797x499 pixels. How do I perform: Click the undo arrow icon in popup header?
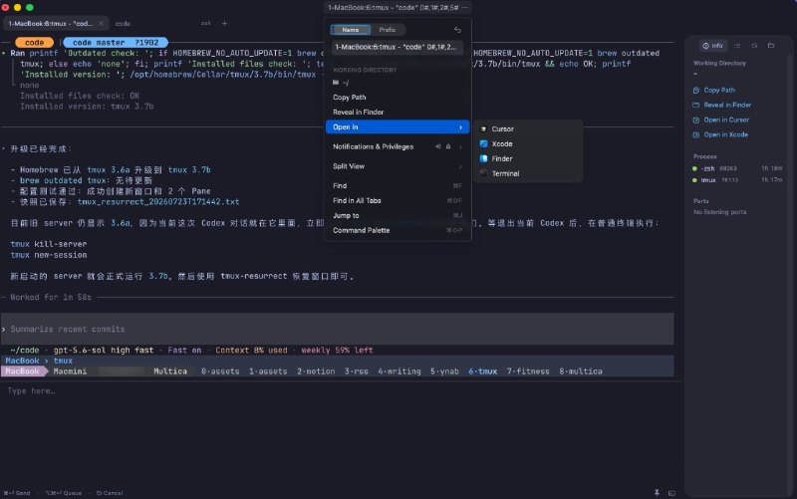pyautogui.click(x=457, y=30)
